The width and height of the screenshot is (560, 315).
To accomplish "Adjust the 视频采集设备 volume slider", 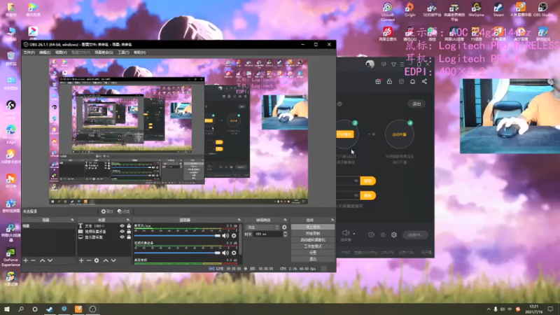I will (x=178, y=253).
